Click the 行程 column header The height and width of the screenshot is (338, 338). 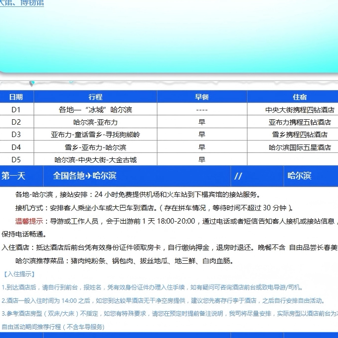click(96, 97)
